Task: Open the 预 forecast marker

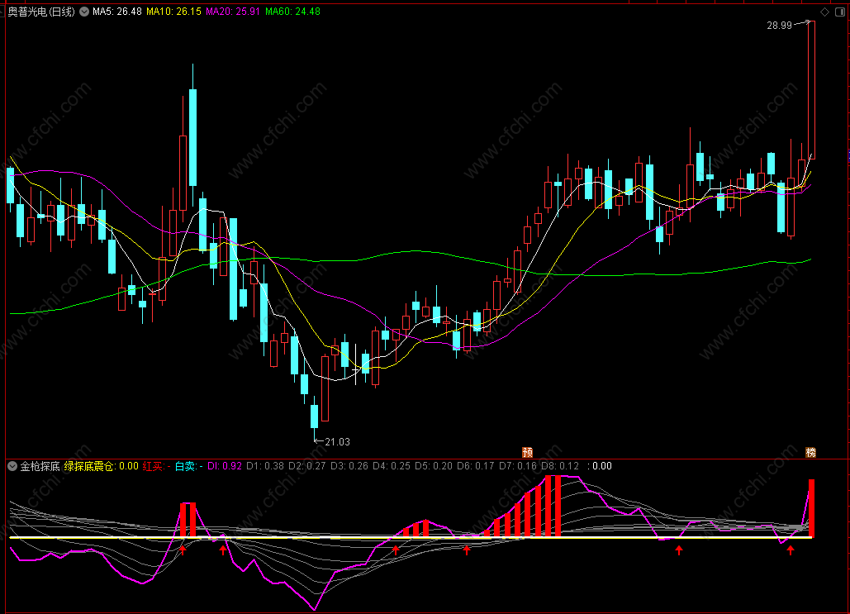Action: click(x=527, y=452)
